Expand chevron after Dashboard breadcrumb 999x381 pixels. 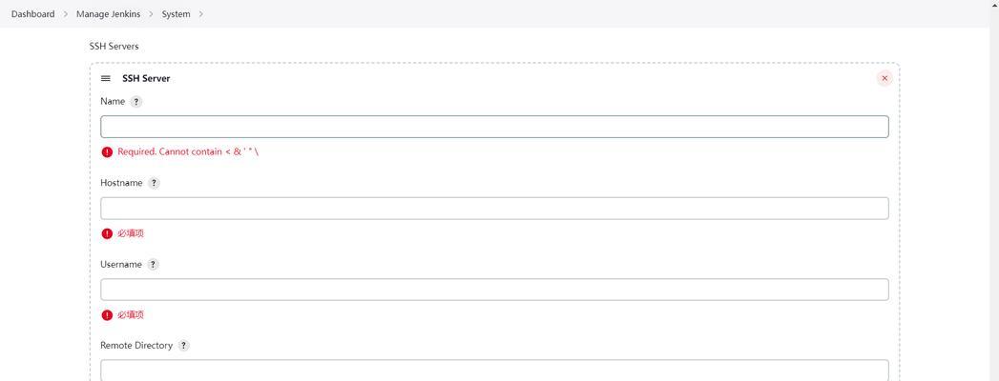pyautogui.click(x=66, y=14)
